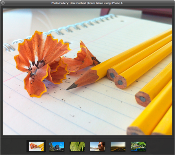Image resolution: width=175 pixels, height=155 pixels.
Task: Click the dark red chair in photo background
Action: 136,12
